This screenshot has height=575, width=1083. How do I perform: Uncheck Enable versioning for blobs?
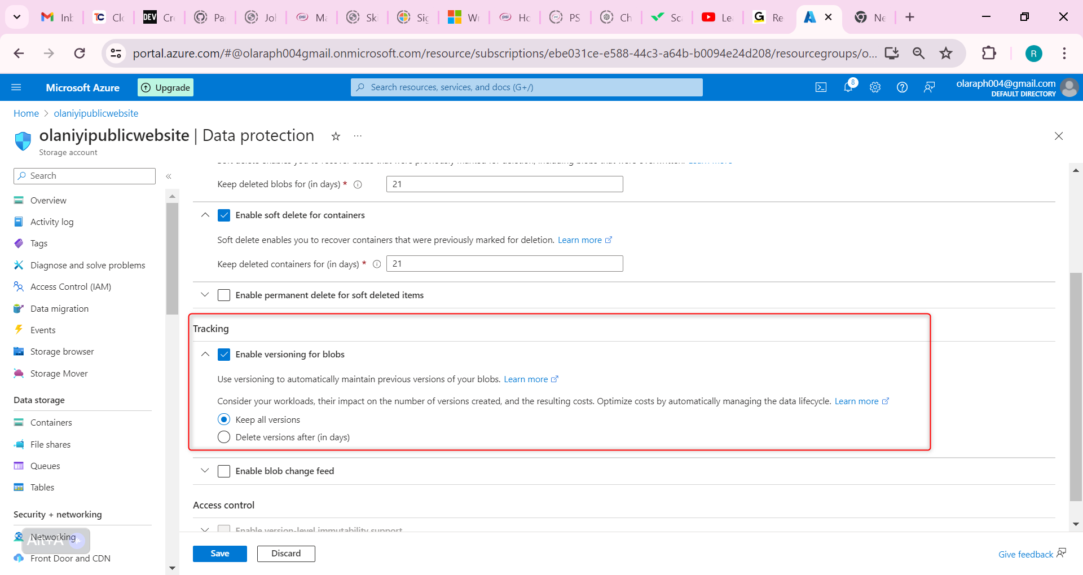click(224, 355)
